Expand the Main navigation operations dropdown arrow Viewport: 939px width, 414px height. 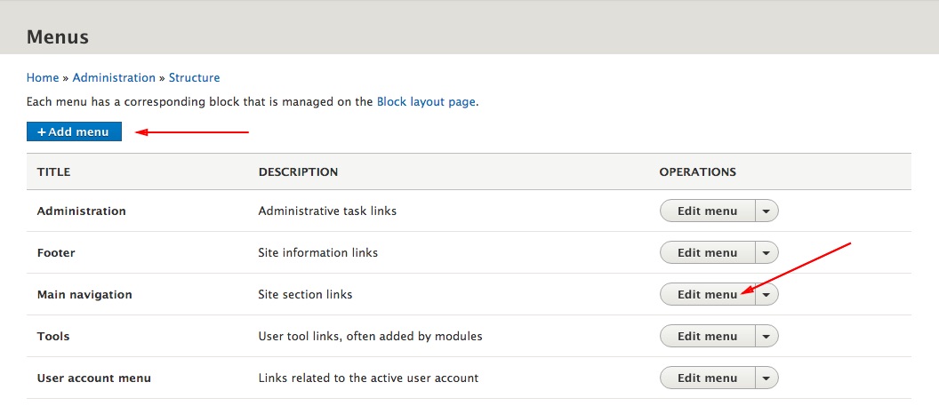(x=766, y=294)
